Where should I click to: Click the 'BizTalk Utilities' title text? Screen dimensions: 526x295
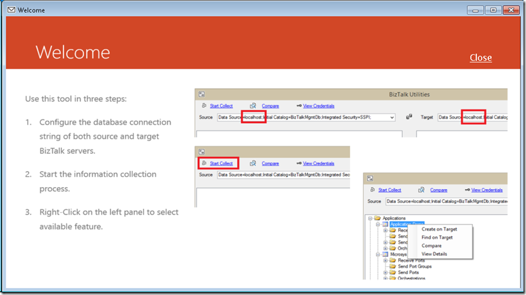pos(409,95)
